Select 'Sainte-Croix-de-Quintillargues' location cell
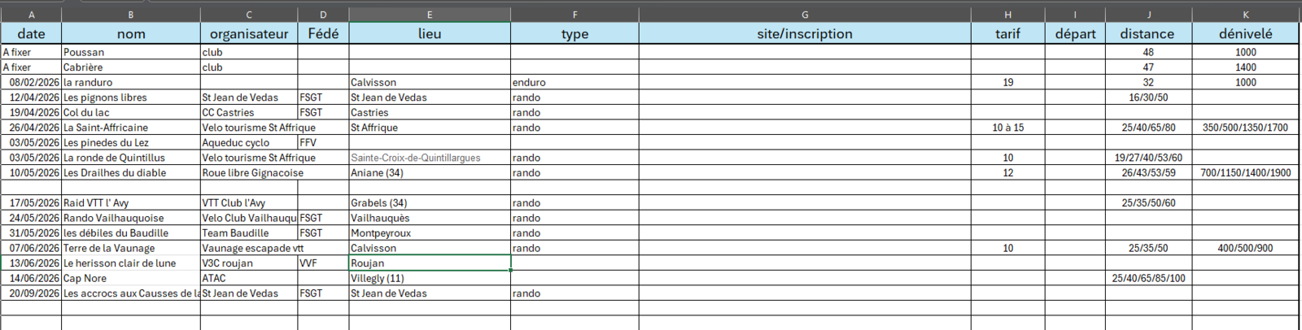 429,158
